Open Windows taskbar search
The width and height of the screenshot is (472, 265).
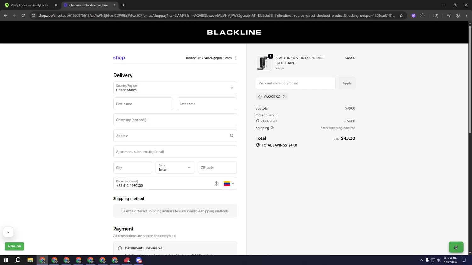click(x=18, y=260)
